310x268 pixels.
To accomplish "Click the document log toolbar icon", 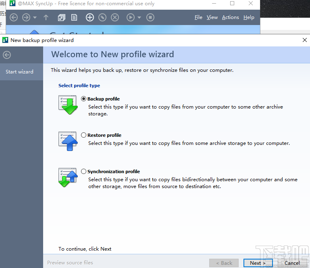I will click(x=74, y=17).
